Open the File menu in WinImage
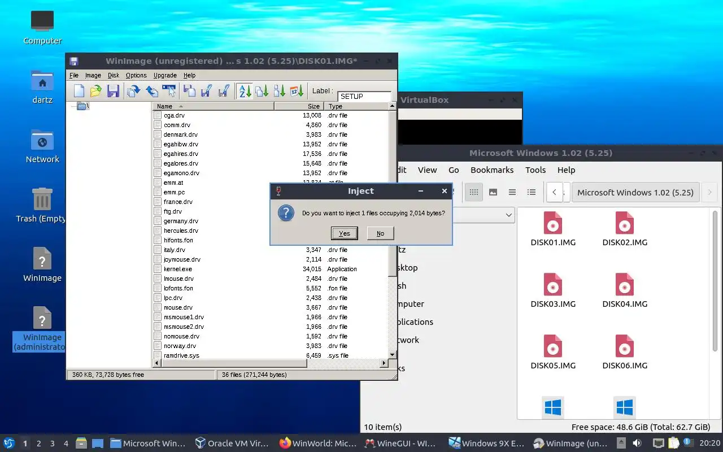 74,75
